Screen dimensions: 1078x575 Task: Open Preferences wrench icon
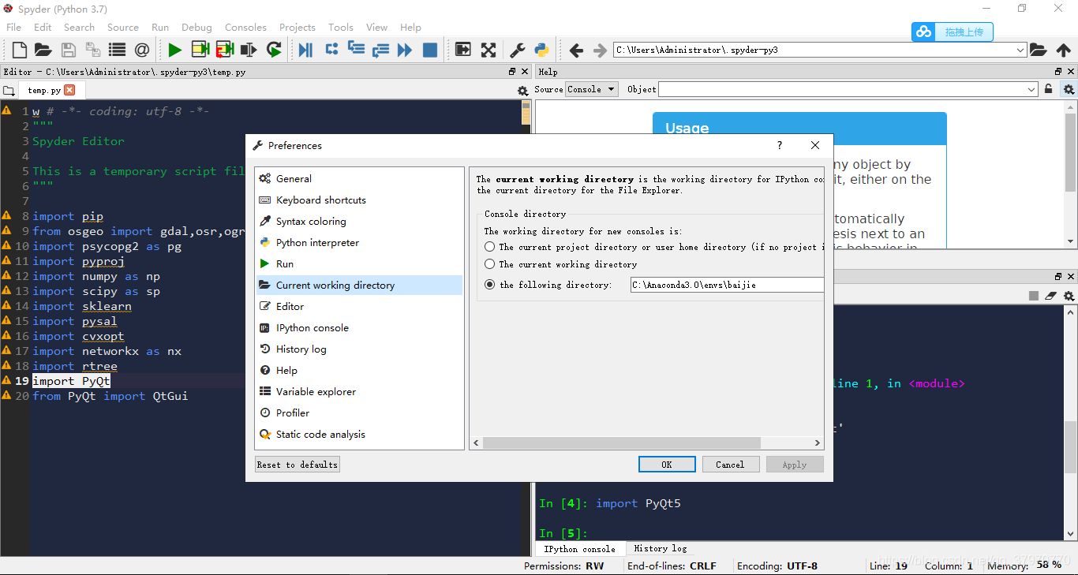[x=518, y=50]
